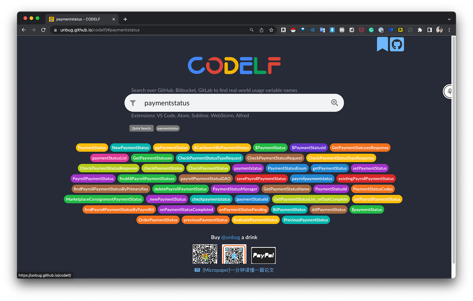
Task: Open the paper plane extension icon
Action: [352, 30]
